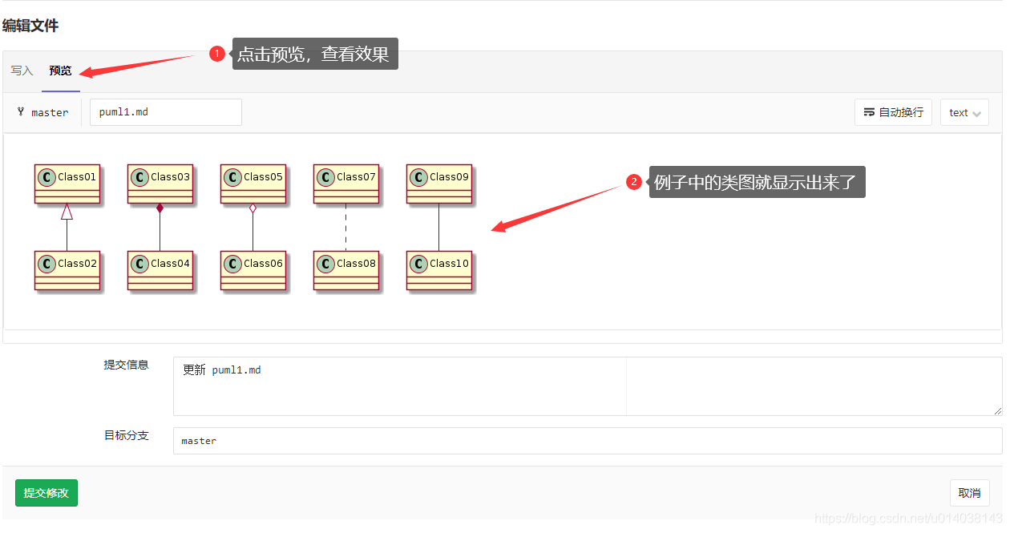Select Class05 box in diagram
This screenshot has height=533, width=1010.
253,184
